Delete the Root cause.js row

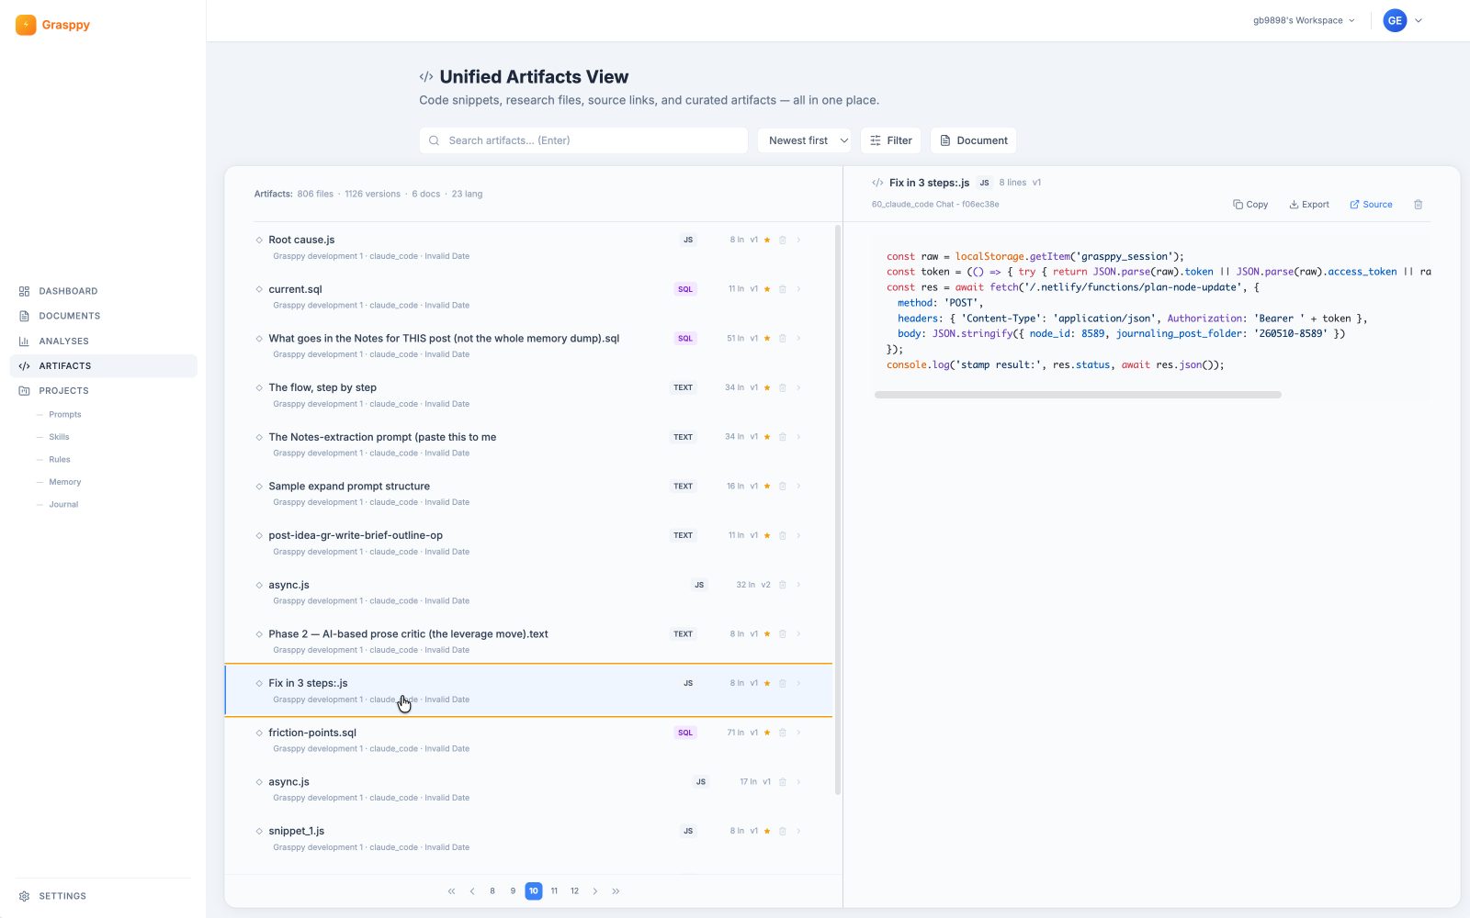[x=783, y=240]
